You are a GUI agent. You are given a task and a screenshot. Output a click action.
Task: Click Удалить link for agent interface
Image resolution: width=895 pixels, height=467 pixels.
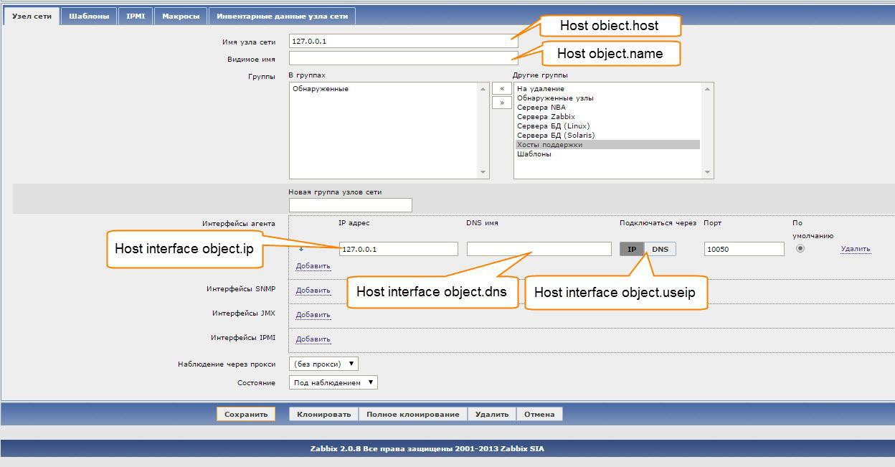tap(856, 249)
